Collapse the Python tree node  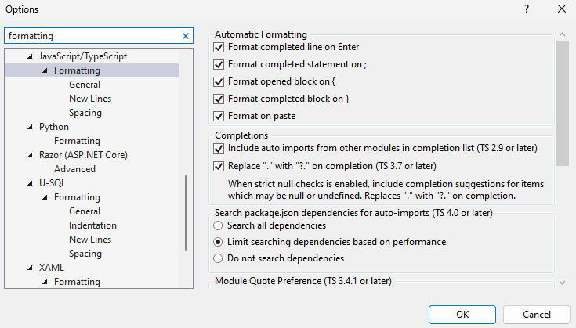(x=31, y=127)
